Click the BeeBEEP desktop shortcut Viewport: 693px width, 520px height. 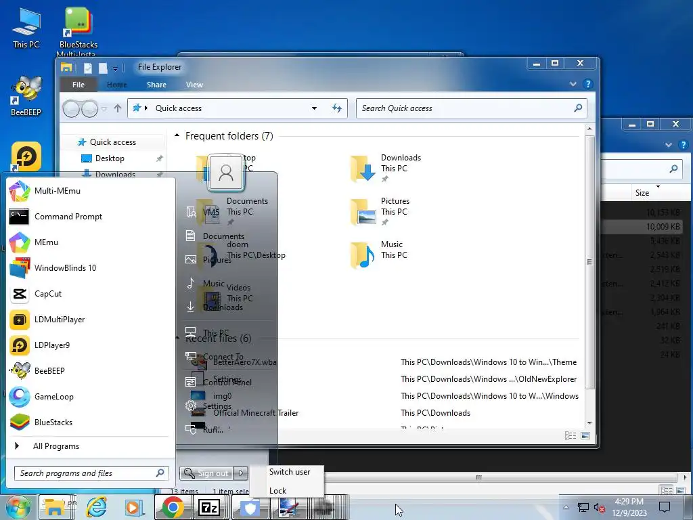click(x=26, y=96)
